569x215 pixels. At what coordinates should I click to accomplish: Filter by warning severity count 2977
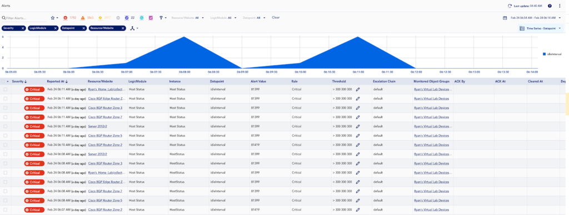point(104,17)
